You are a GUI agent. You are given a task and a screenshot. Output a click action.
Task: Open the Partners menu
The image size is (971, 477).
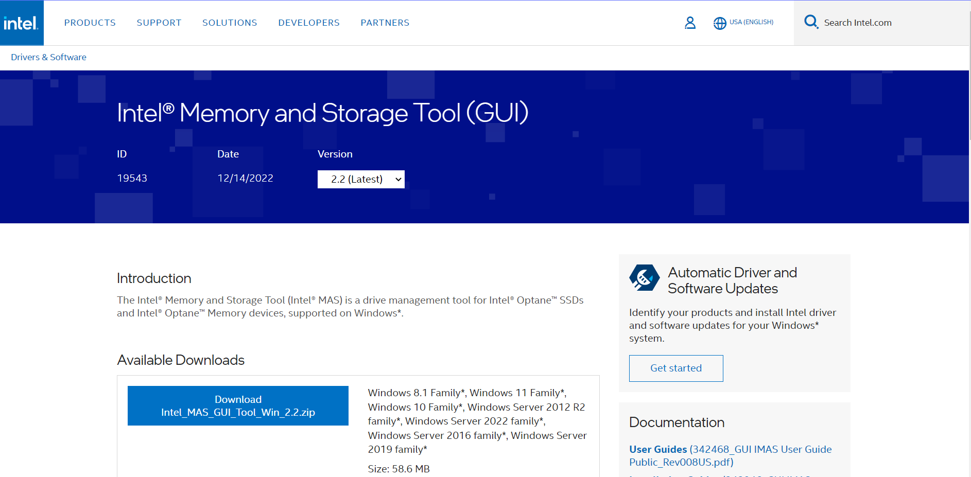385,23
